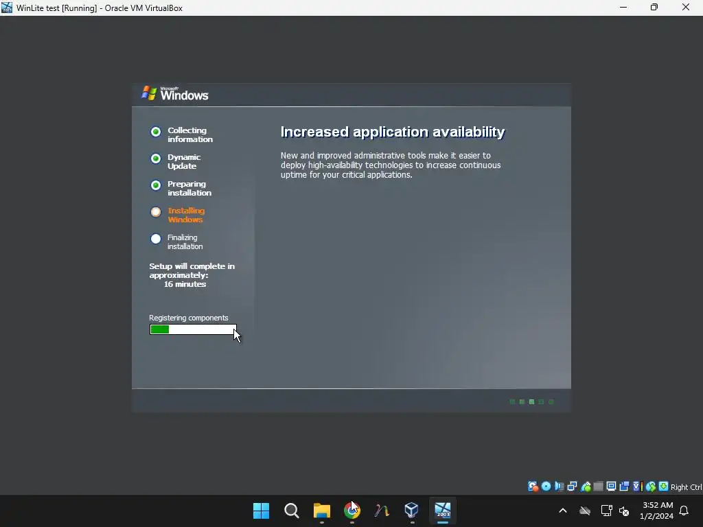703x527 pixels.
Task: Open taskbar Search
Action: (291, 511)
